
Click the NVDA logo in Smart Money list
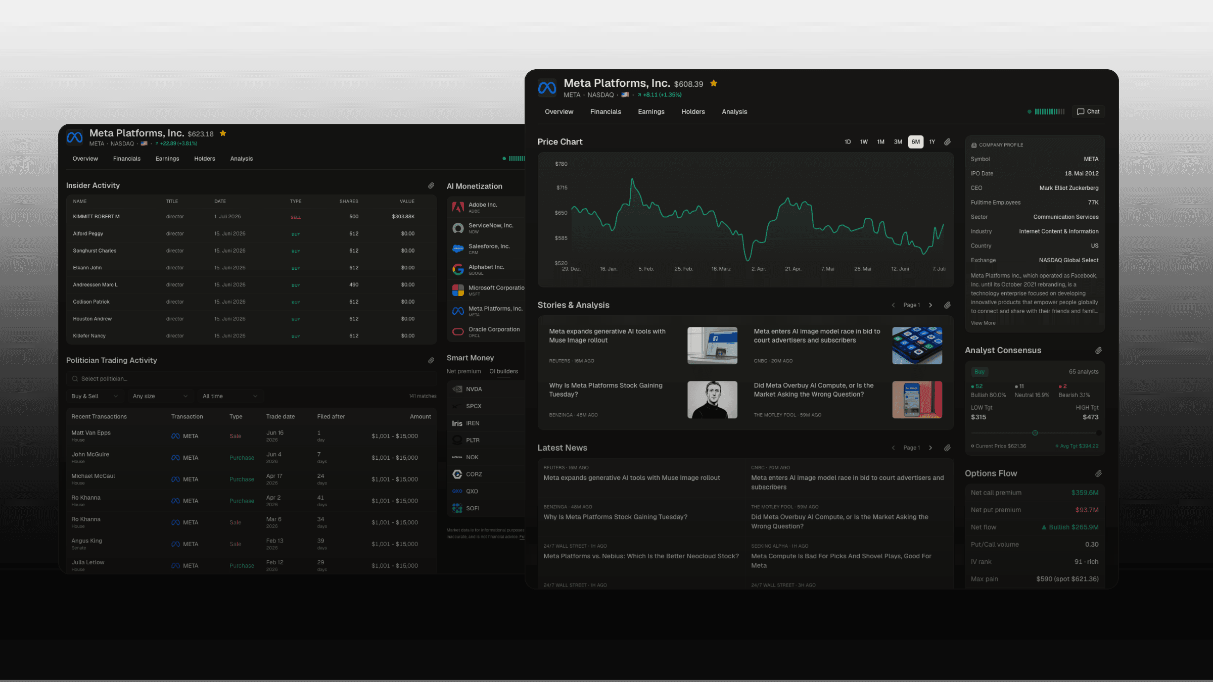[457, 389]
